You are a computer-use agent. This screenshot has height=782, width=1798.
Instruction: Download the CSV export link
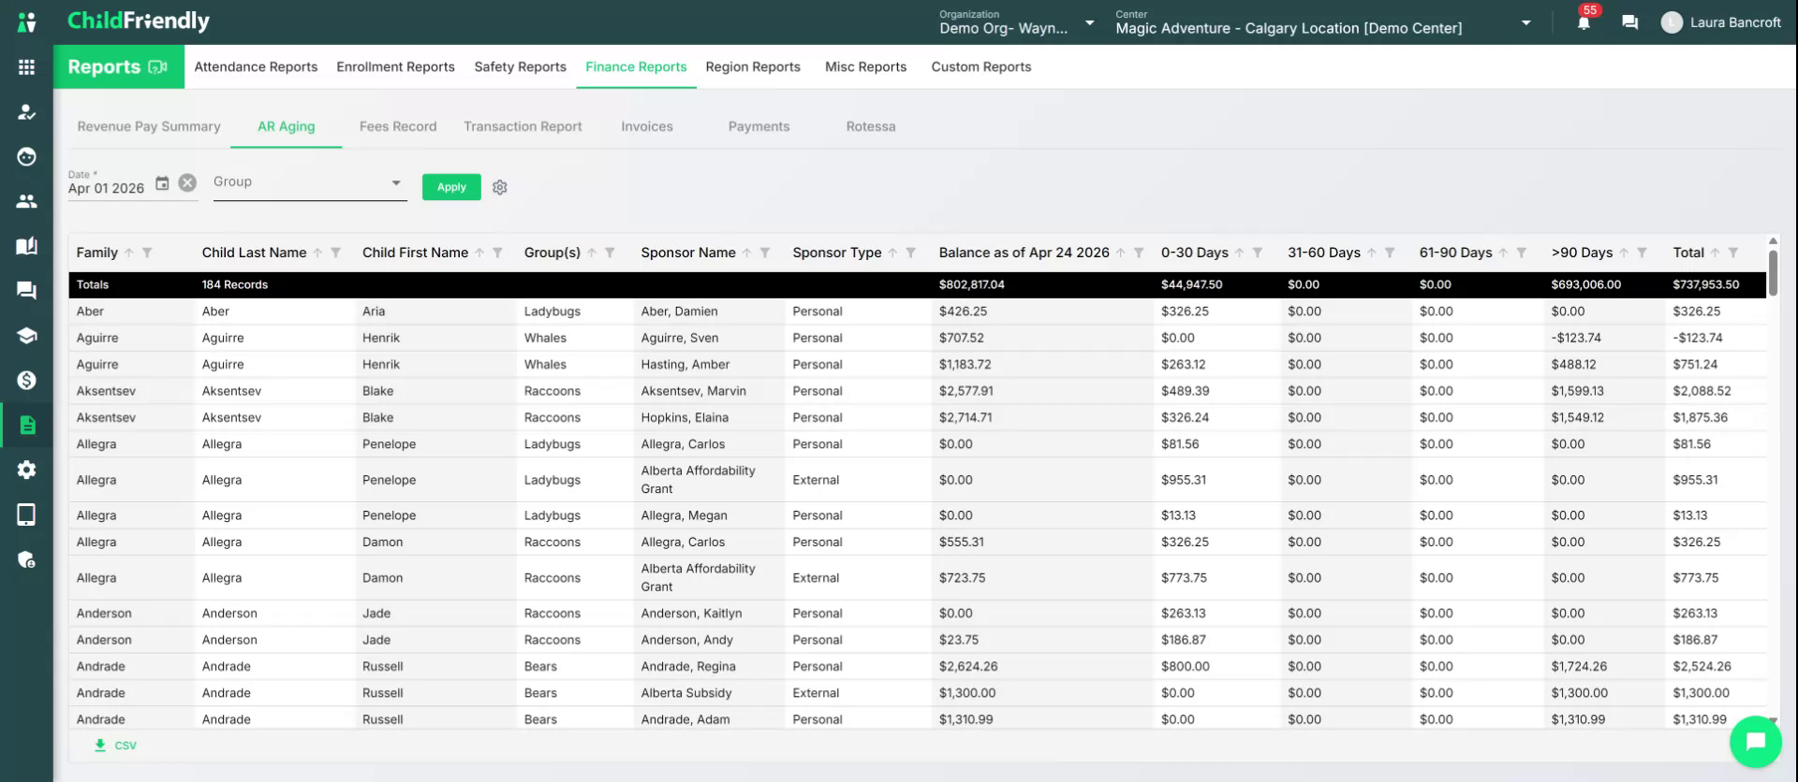[115, 746]
